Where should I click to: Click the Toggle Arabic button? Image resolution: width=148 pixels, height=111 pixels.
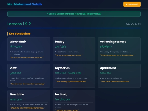[132, 4]
